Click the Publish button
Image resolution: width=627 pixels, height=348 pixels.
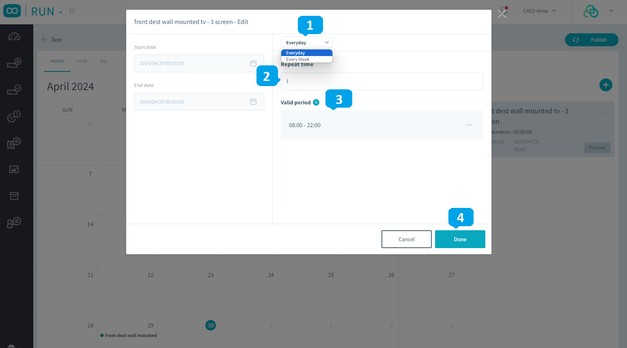click(x=592, y=40)
